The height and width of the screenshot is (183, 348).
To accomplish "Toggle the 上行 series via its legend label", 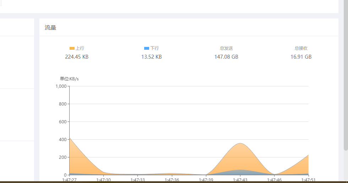I will [80, 48].
